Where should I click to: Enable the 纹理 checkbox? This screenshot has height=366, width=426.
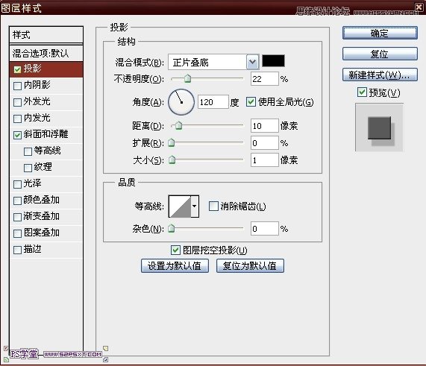[28, 168]
